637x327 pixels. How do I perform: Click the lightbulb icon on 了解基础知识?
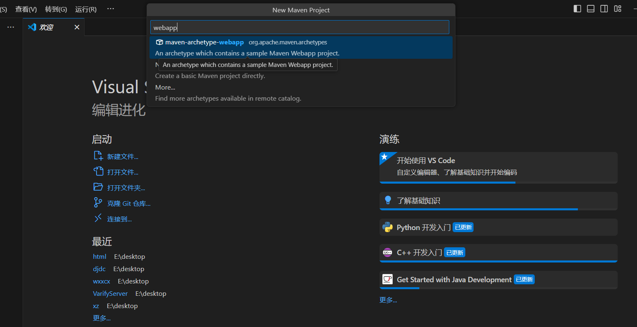[x=388, y=200]
